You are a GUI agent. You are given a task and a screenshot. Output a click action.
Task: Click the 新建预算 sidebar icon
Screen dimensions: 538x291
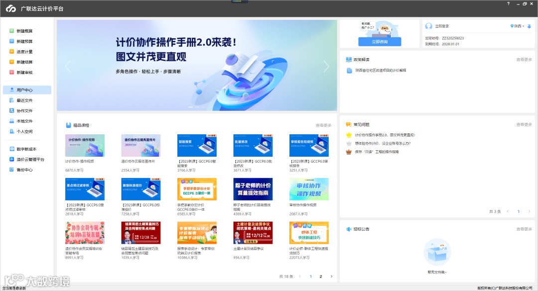11,41
